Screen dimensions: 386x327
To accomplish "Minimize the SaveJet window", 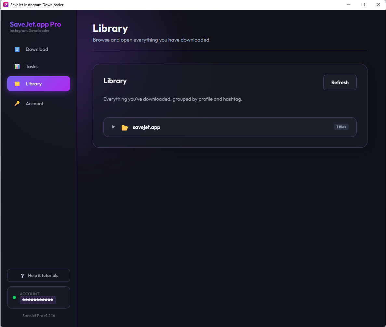I will point(349,5).
